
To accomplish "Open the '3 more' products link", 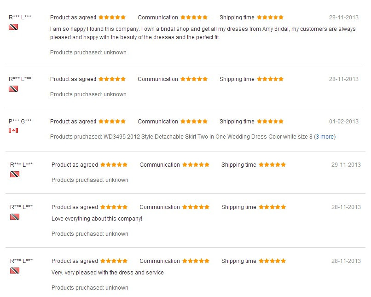I will (x=325, y=137).
